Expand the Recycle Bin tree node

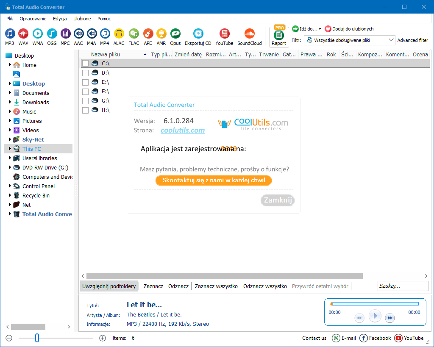click(10, 195)
